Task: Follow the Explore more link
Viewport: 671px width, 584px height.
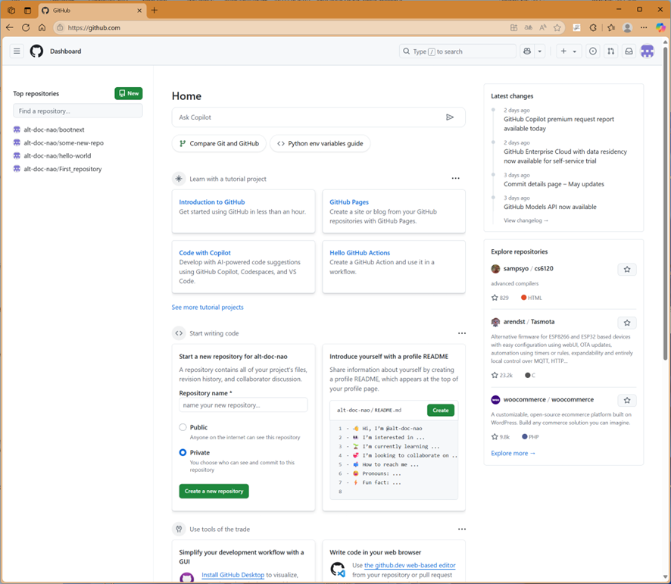Action: pos(513,454)
